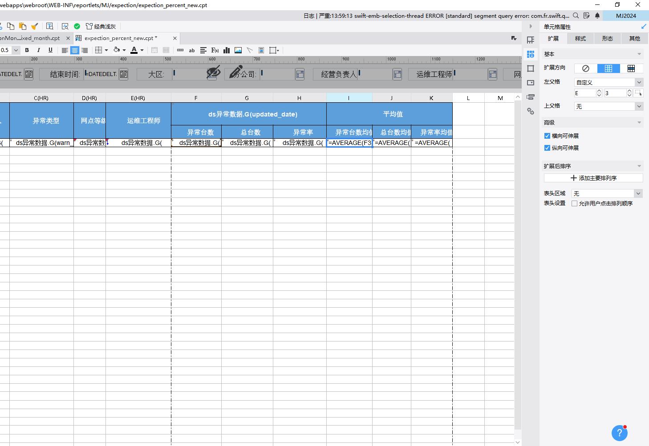Insert a formula with the F(x) icon
Image resolution: width=649 pixels, height=446 pixels.
point(215,50)
